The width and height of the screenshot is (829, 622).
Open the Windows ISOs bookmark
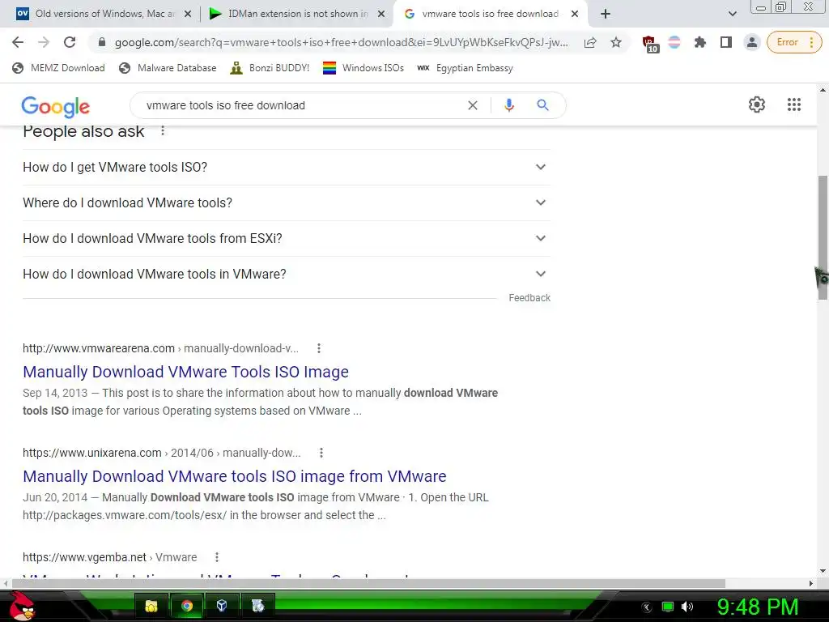(x=363, y=68)
